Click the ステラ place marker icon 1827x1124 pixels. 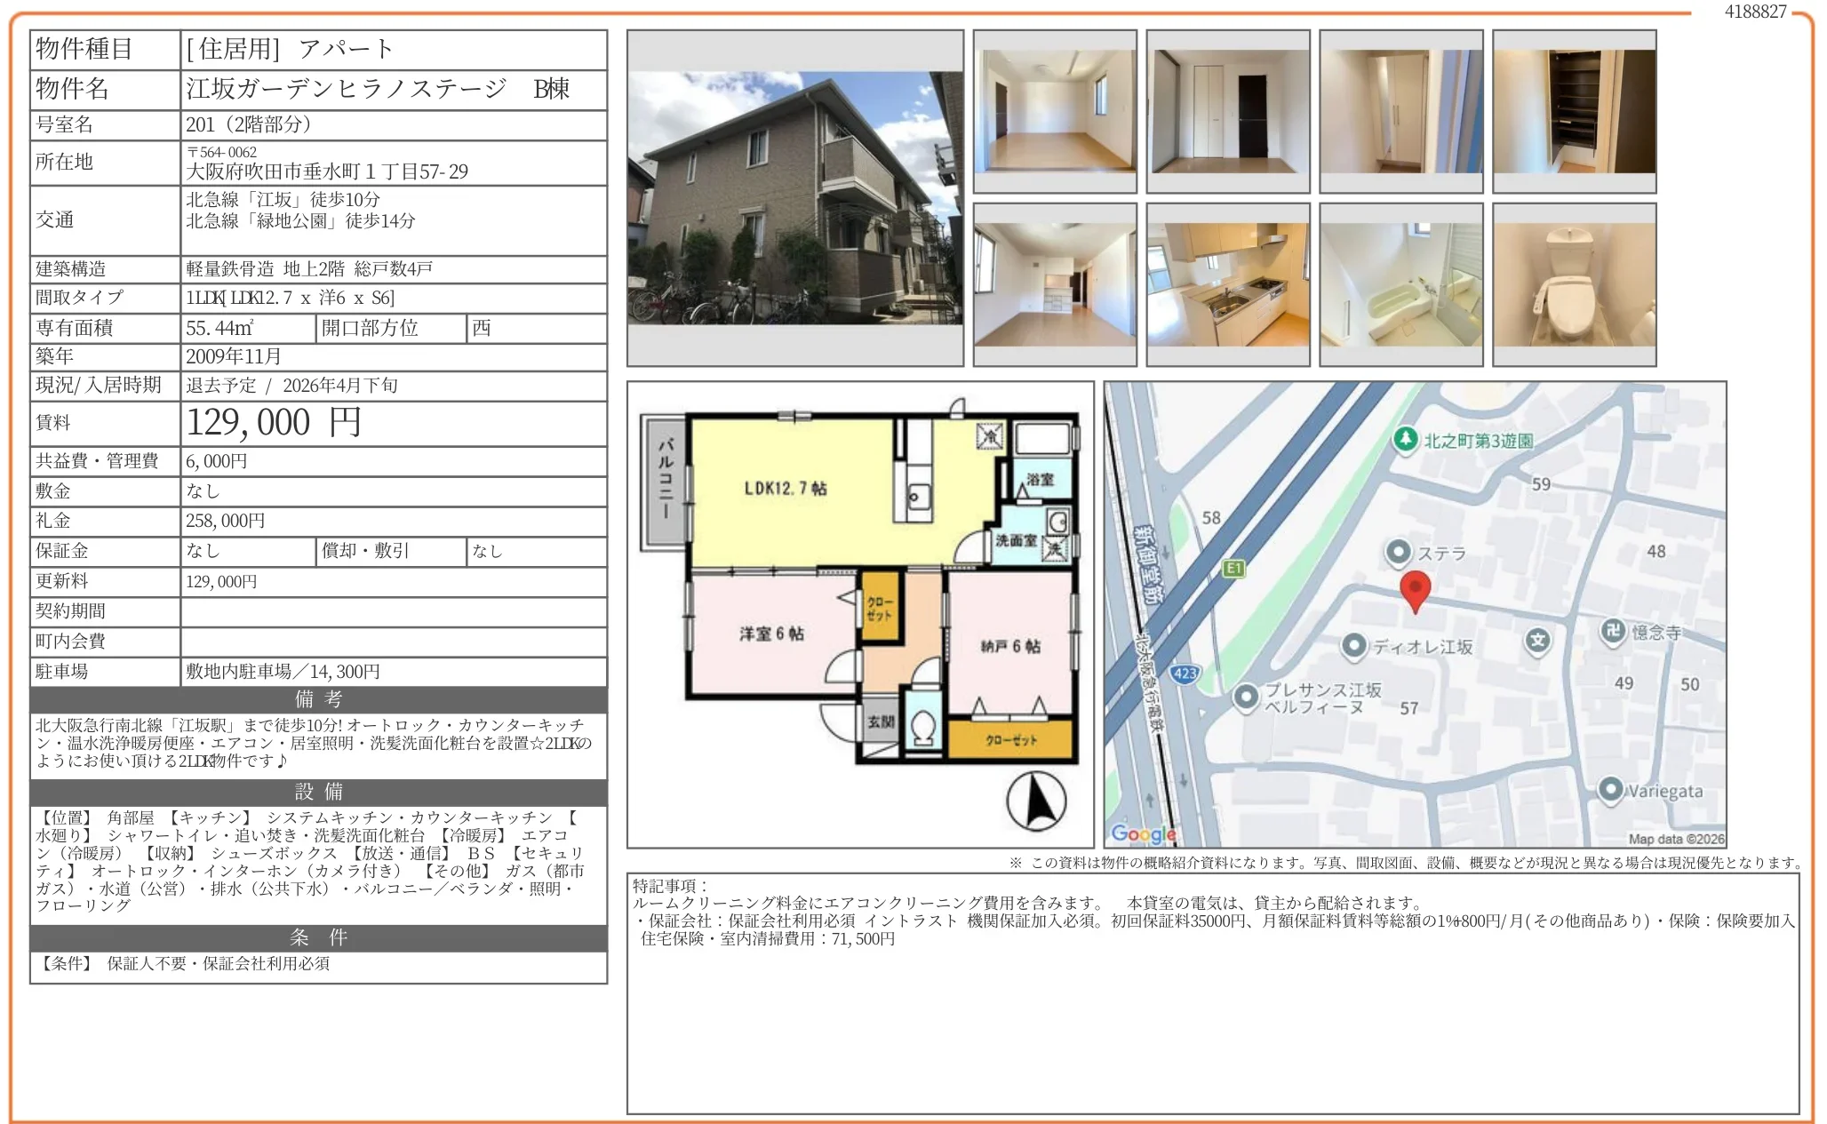coord(1398,553)
